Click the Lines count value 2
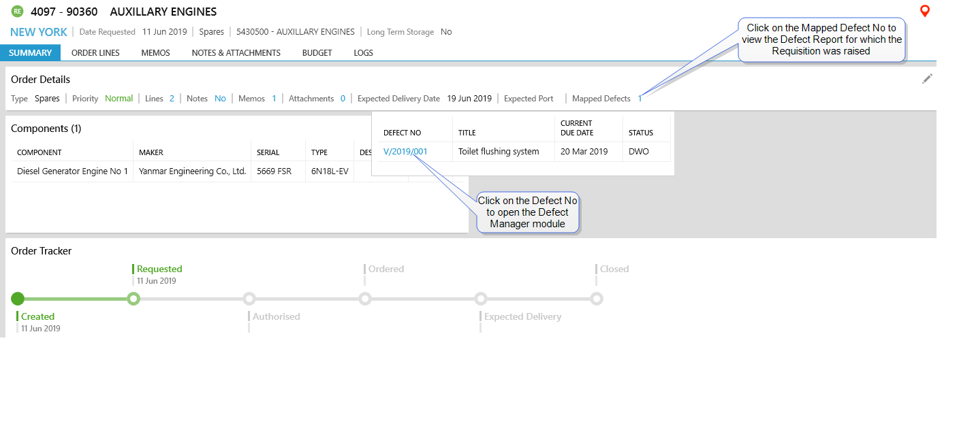Viewport: 959px width, 447px height. click(172, 99)
